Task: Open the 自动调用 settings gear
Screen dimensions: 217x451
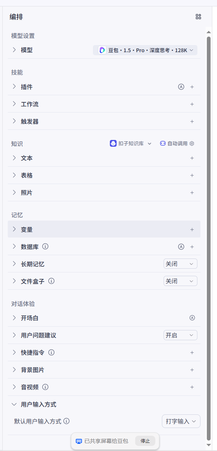Action: 192,143
